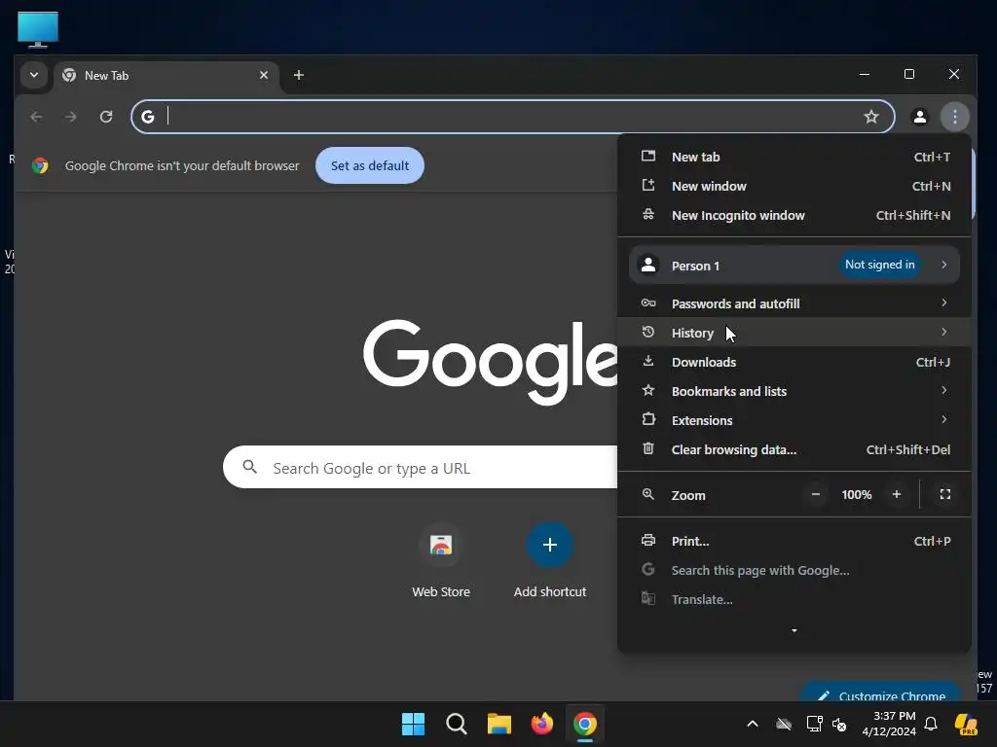997x747 pixels.
Task: Open the desktop monitor icon
Action: [38, 29]
